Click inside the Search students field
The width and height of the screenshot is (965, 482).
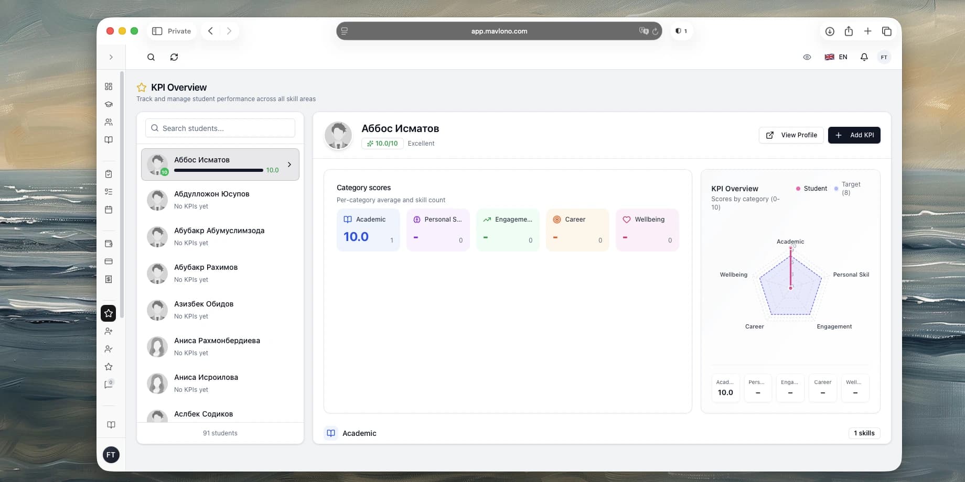click(x=220, y=128)
